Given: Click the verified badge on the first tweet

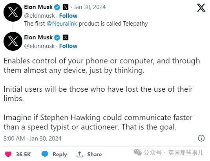Looking at the screenshot, I should [57, 7].
